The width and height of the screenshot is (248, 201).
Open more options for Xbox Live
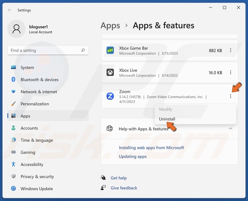point(231,72)
